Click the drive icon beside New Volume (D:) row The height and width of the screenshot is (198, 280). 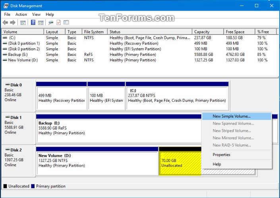[x=5, y=60]
